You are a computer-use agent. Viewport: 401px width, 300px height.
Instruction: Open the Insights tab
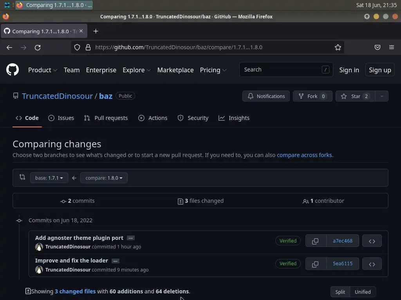click(x=234, y=118)
